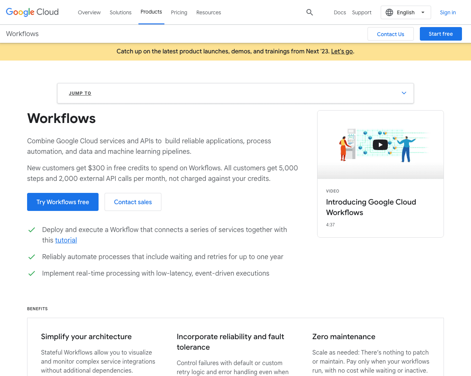471x376 pixels.
Task: Click the Google Cloud logo
Action: 32,12
